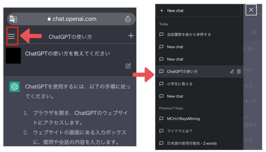Click the black user avatar thumbnail

(13, 56)
